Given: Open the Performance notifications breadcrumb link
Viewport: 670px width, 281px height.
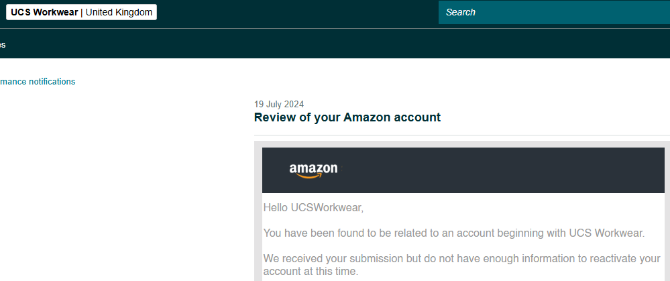Looking at the screenshot, I should (38, 82).
